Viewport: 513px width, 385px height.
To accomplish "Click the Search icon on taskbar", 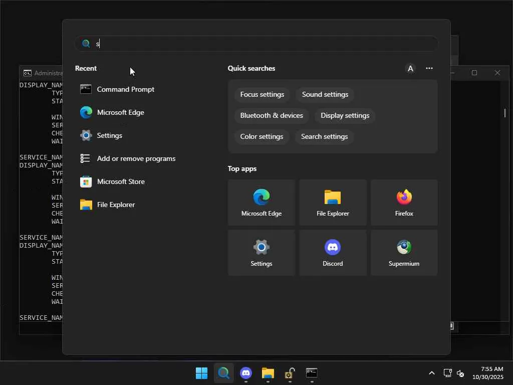I will point(224,373).
